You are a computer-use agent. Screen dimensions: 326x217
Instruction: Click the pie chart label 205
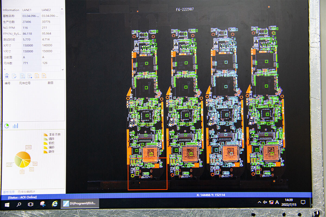click(x=9, y=165)
